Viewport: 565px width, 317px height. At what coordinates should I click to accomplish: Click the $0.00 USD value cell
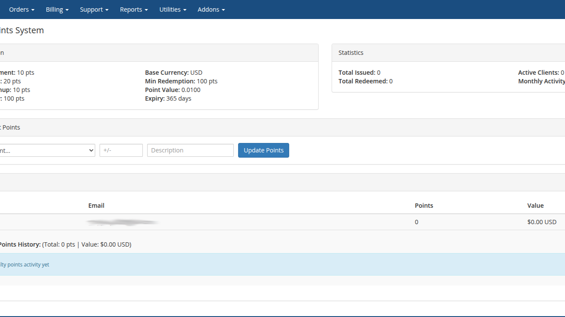[542, 222]
